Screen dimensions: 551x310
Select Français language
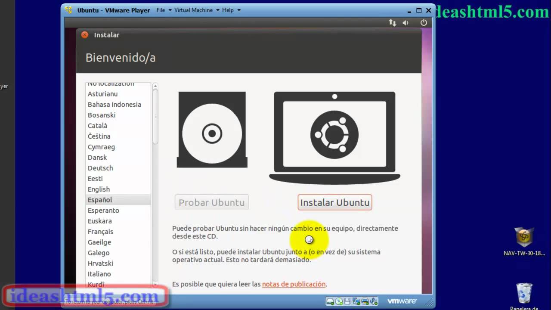click(118, 232)
